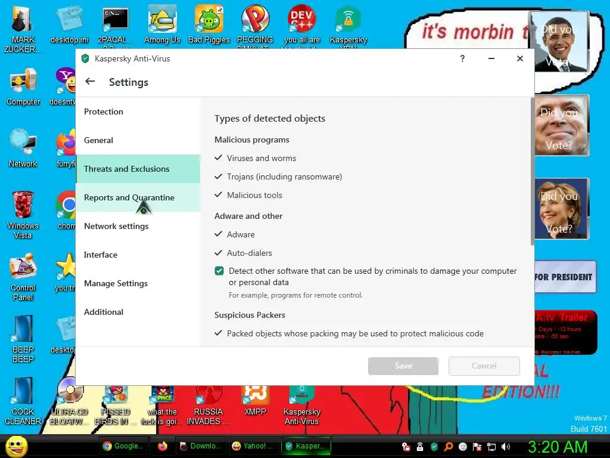Viewport: 610px width, 458px height.
Task: Open the 'what the' Angry Birds Space icon
Action: tap(162, 404)
